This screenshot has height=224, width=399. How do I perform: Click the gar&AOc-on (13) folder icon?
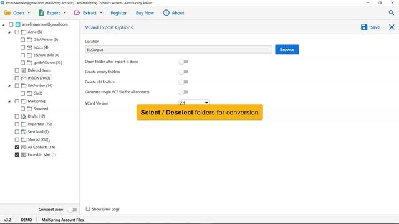[29, 63]
